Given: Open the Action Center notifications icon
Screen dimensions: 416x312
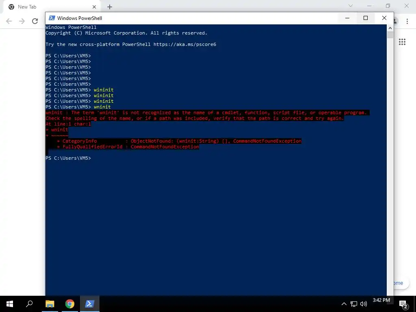Looking at the screenshot, I should pos(403,304).
